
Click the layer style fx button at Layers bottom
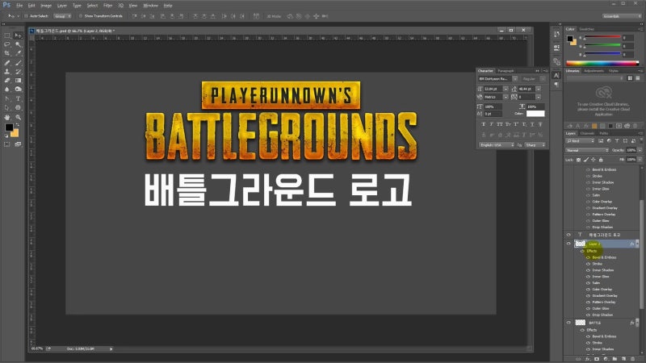point(588,359)
